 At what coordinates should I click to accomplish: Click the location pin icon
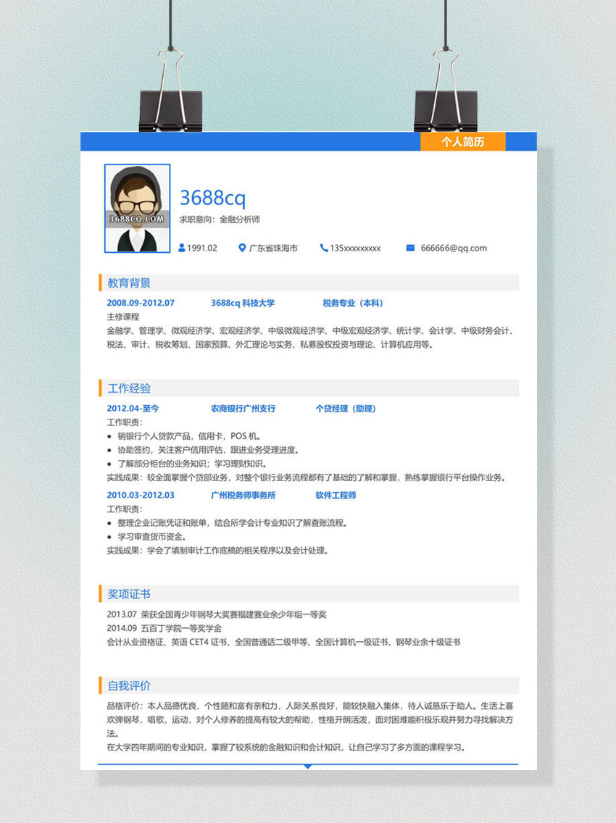pyautogui.click(x=242, y=248)
